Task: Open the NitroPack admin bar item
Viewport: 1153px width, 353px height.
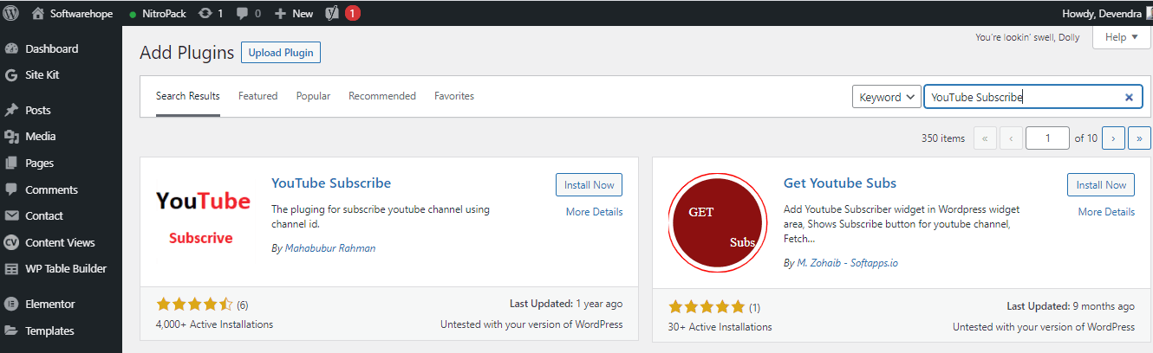Action: [157, 14]
